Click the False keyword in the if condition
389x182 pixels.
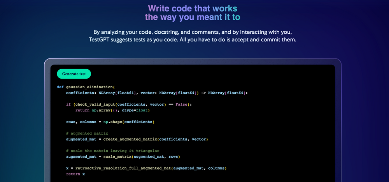coord(182,105)
